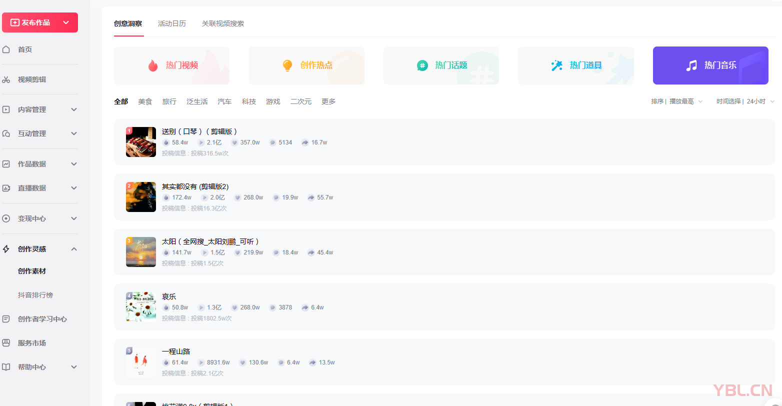Image resolution: width=782 pixels, height=406 pixels.
Task: Select the 二次元 category filter
Action: click(300, 101)
